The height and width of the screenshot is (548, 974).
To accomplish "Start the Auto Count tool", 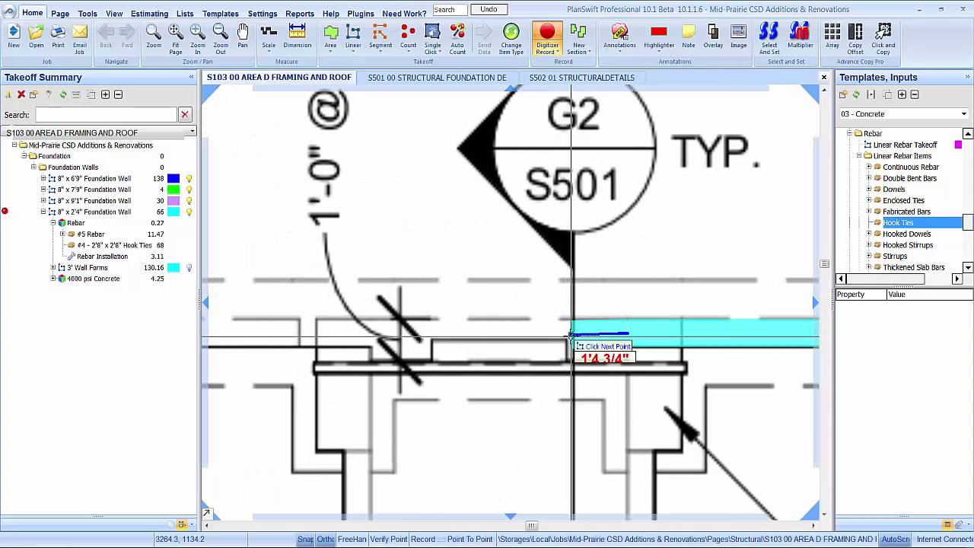I will (x=457, y=38).
